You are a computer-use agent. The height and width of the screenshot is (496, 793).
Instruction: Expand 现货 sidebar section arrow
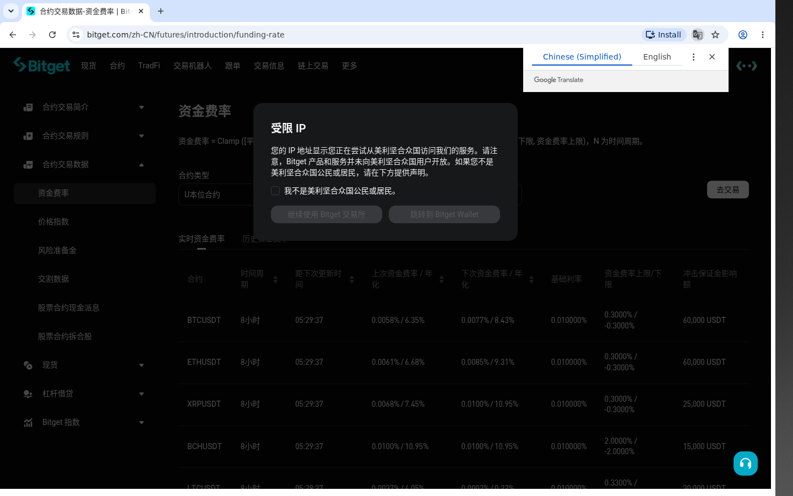142,365
